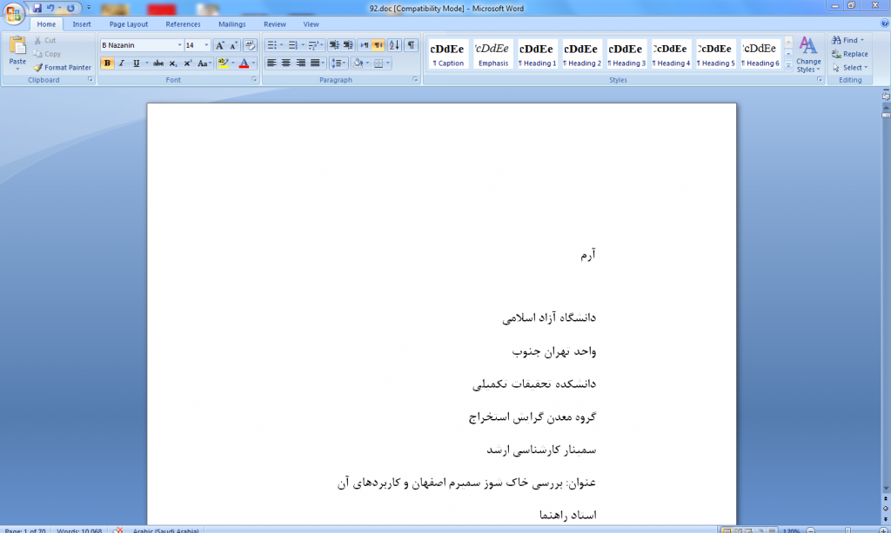This screenshot has height=533, width=891.
Task: Click the Clear Formatting icon
Action: (x=251, y=45)
